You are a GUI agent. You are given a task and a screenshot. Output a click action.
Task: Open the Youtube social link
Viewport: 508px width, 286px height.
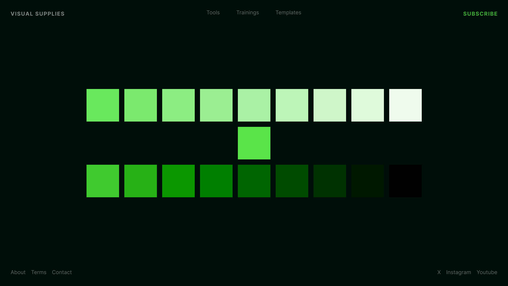click(487, 272)
